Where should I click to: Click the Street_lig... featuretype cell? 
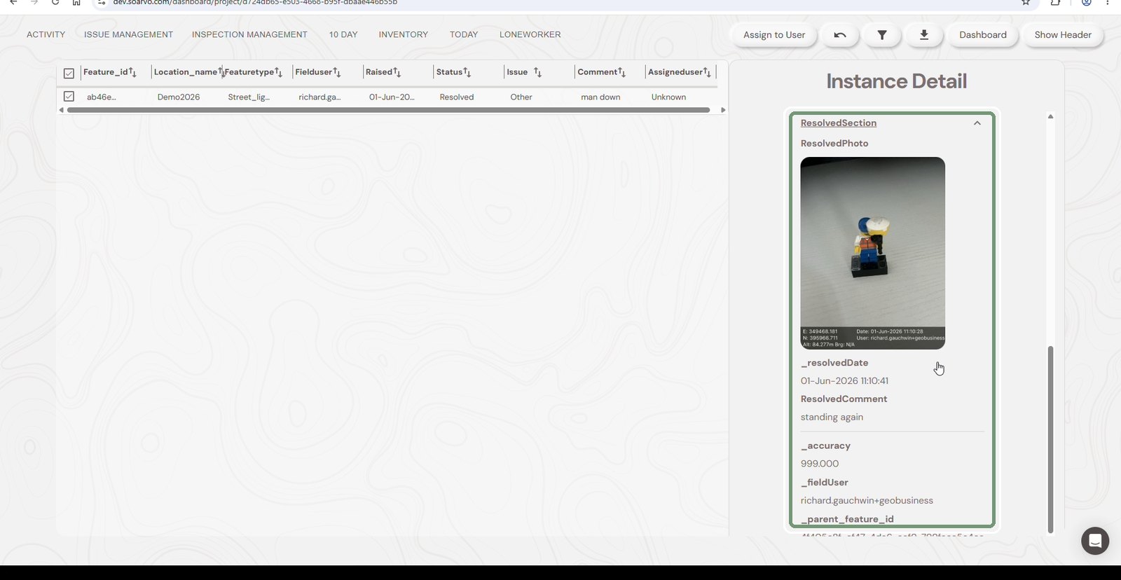coord(249,97)
